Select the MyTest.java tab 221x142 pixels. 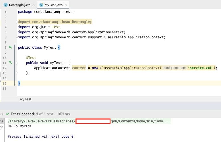pyautogui.click(x=54, y=5)
